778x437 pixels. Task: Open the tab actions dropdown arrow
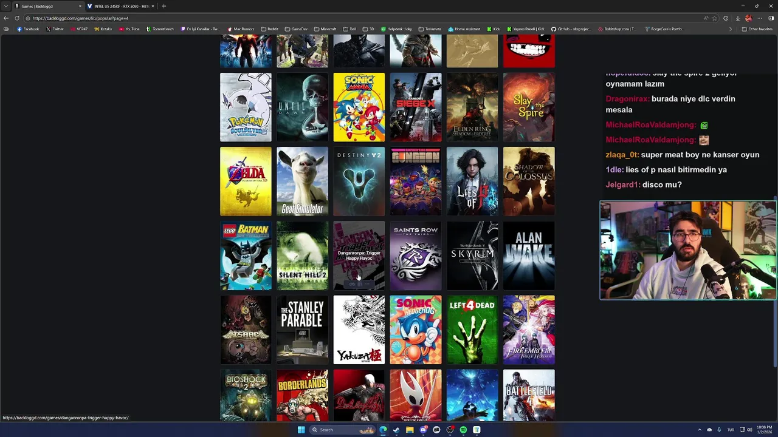click(x=5, y=6)
